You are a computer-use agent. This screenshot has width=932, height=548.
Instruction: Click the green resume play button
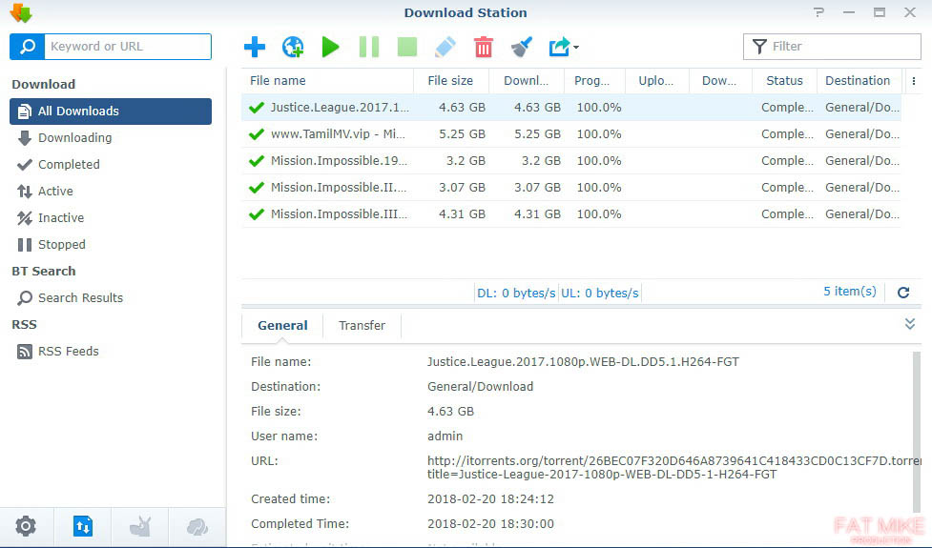[330, 47]
